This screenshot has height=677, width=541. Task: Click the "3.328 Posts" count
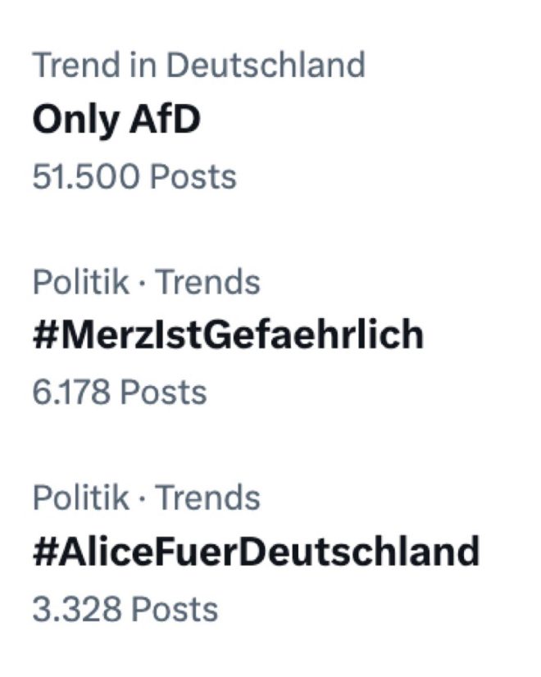[125, 609]
